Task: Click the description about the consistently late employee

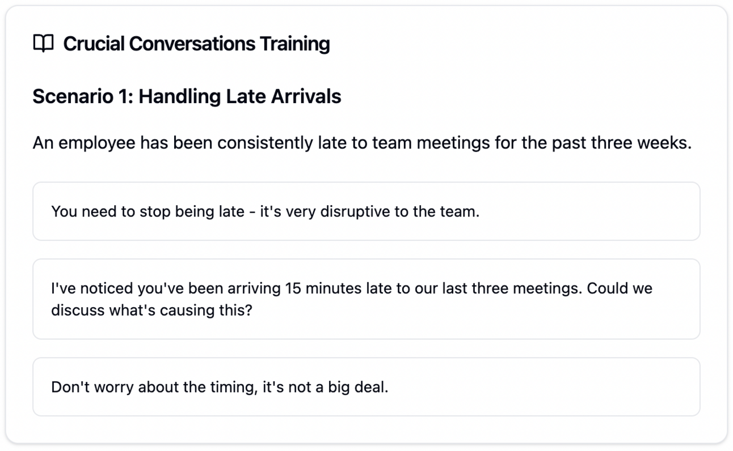Action: (x=362, y=143)
